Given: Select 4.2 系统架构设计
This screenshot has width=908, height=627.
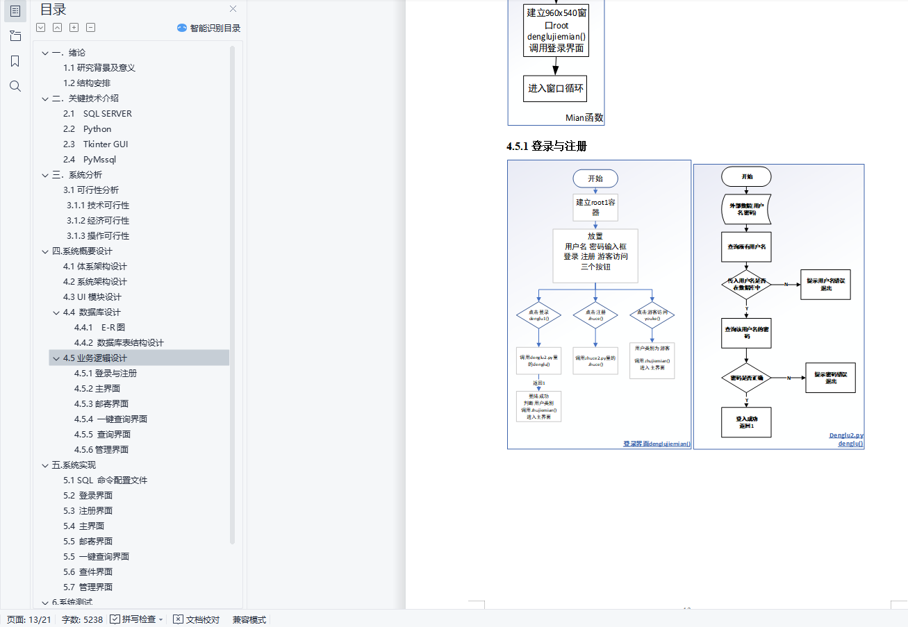Looking at the screenshot, I should click(x=95, y=282).
